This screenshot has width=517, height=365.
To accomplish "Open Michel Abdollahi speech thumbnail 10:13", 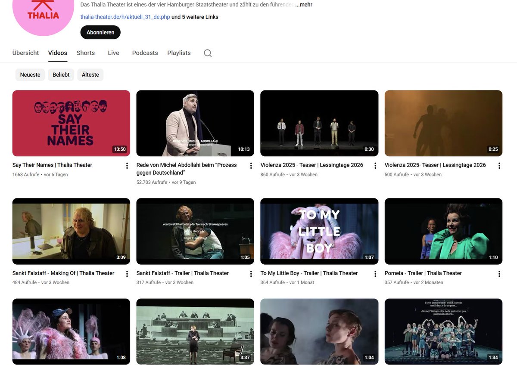I will [195, 123].
